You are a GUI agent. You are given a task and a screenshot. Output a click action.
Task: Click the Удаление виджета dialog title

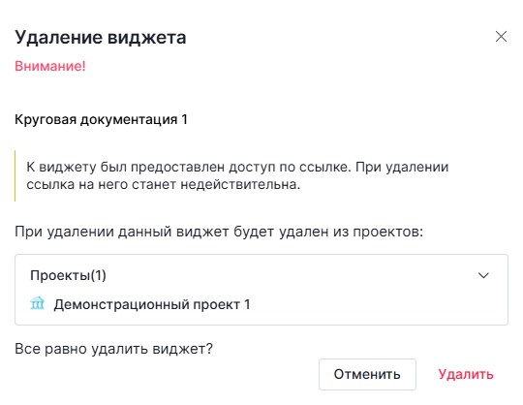pos(101,37)
